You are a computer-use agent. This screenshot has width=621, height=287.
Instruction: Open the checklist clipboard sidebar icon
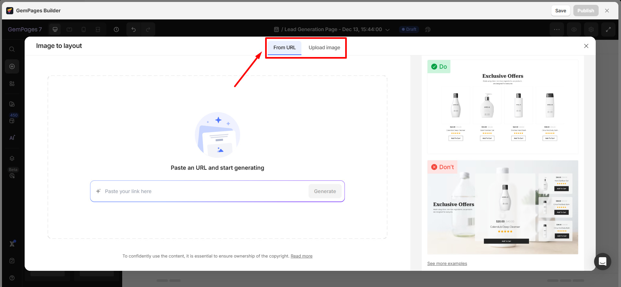pyautogui.click(x=12, y=261)
